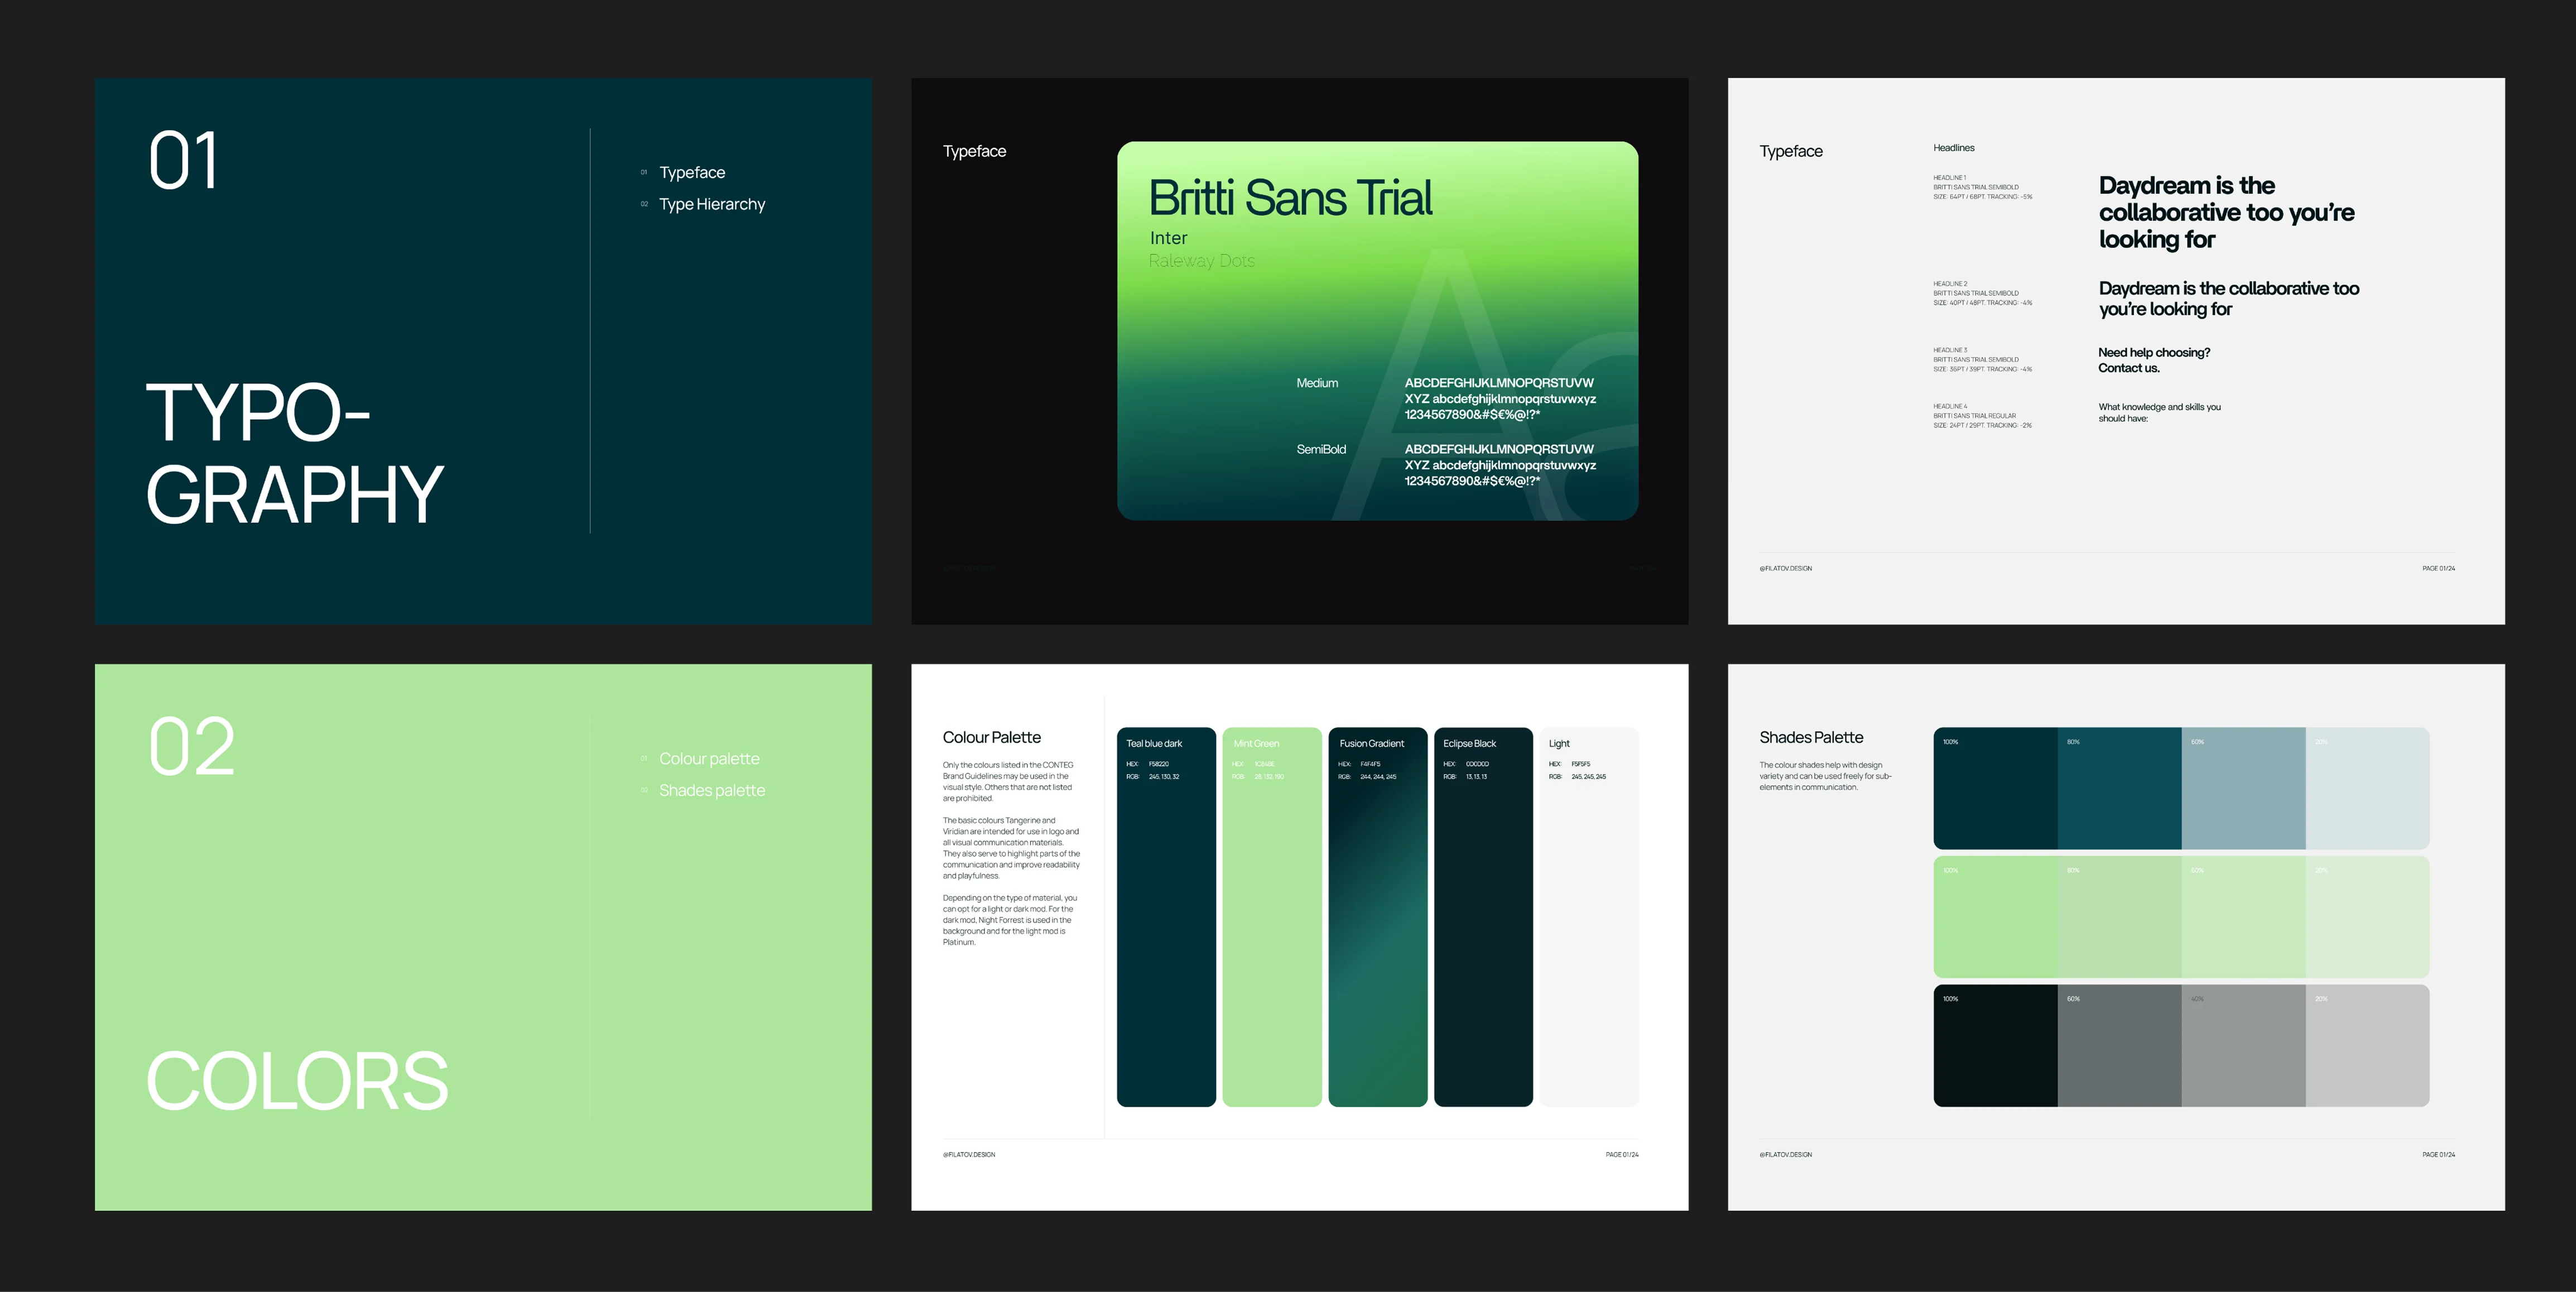Click the faded 'Raleway Dots' font name
This screenshot has width=2576, height=1292.
(1201, 261)
